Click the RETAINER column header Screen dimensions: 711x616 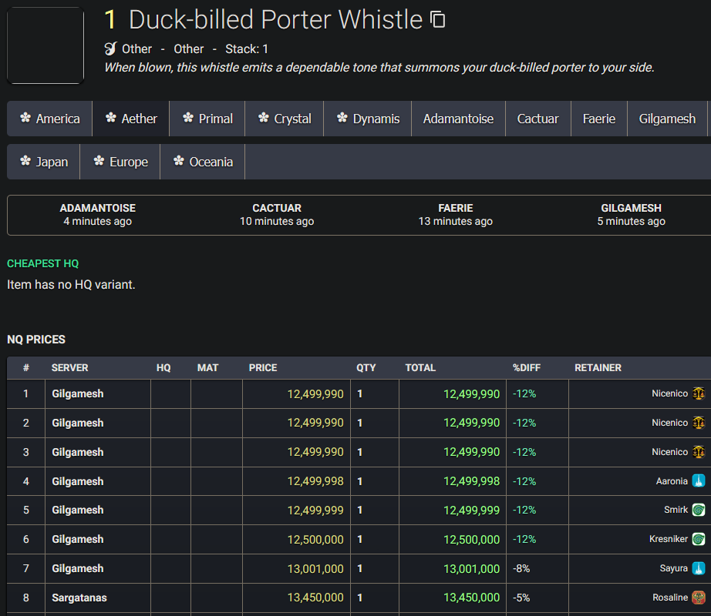coord(598,367)
